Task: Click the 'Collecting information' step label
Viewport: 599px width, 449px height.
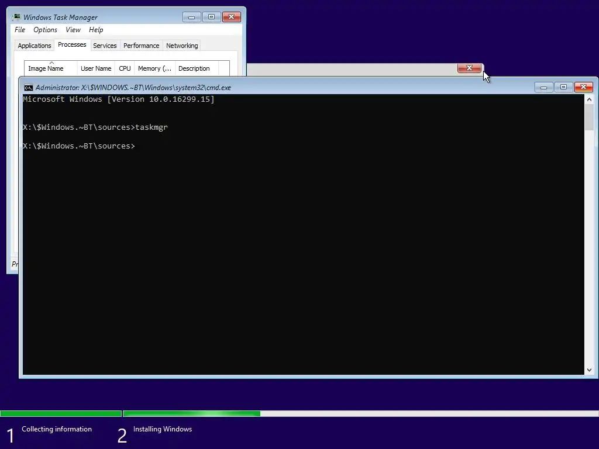Action: coord(57,429)
